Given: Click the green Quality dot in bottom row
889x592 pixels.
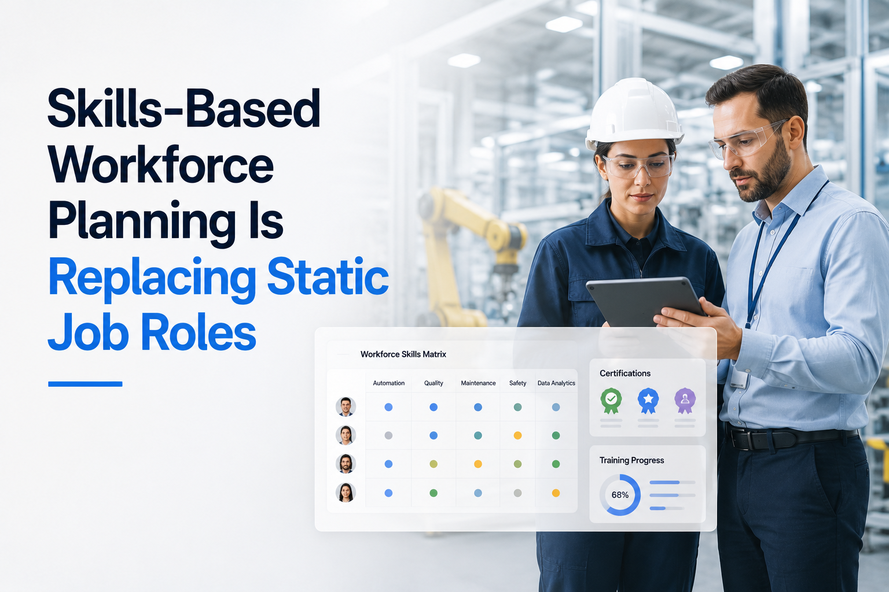Looking at the screenshot, I should (434, 493).
